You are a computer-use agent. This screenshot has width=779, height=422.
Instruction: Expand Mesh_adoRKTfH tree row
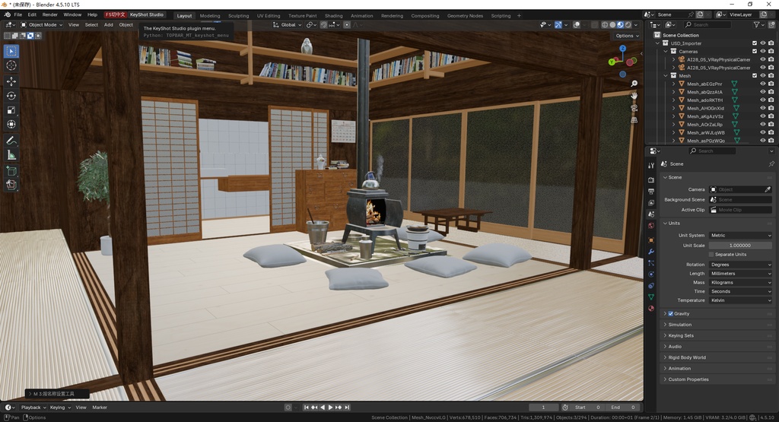(674, 100)
